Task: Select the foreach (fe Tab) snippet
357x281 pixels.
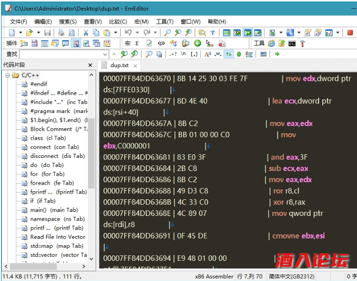Action: pyautogui.click(x=52, y=183)
